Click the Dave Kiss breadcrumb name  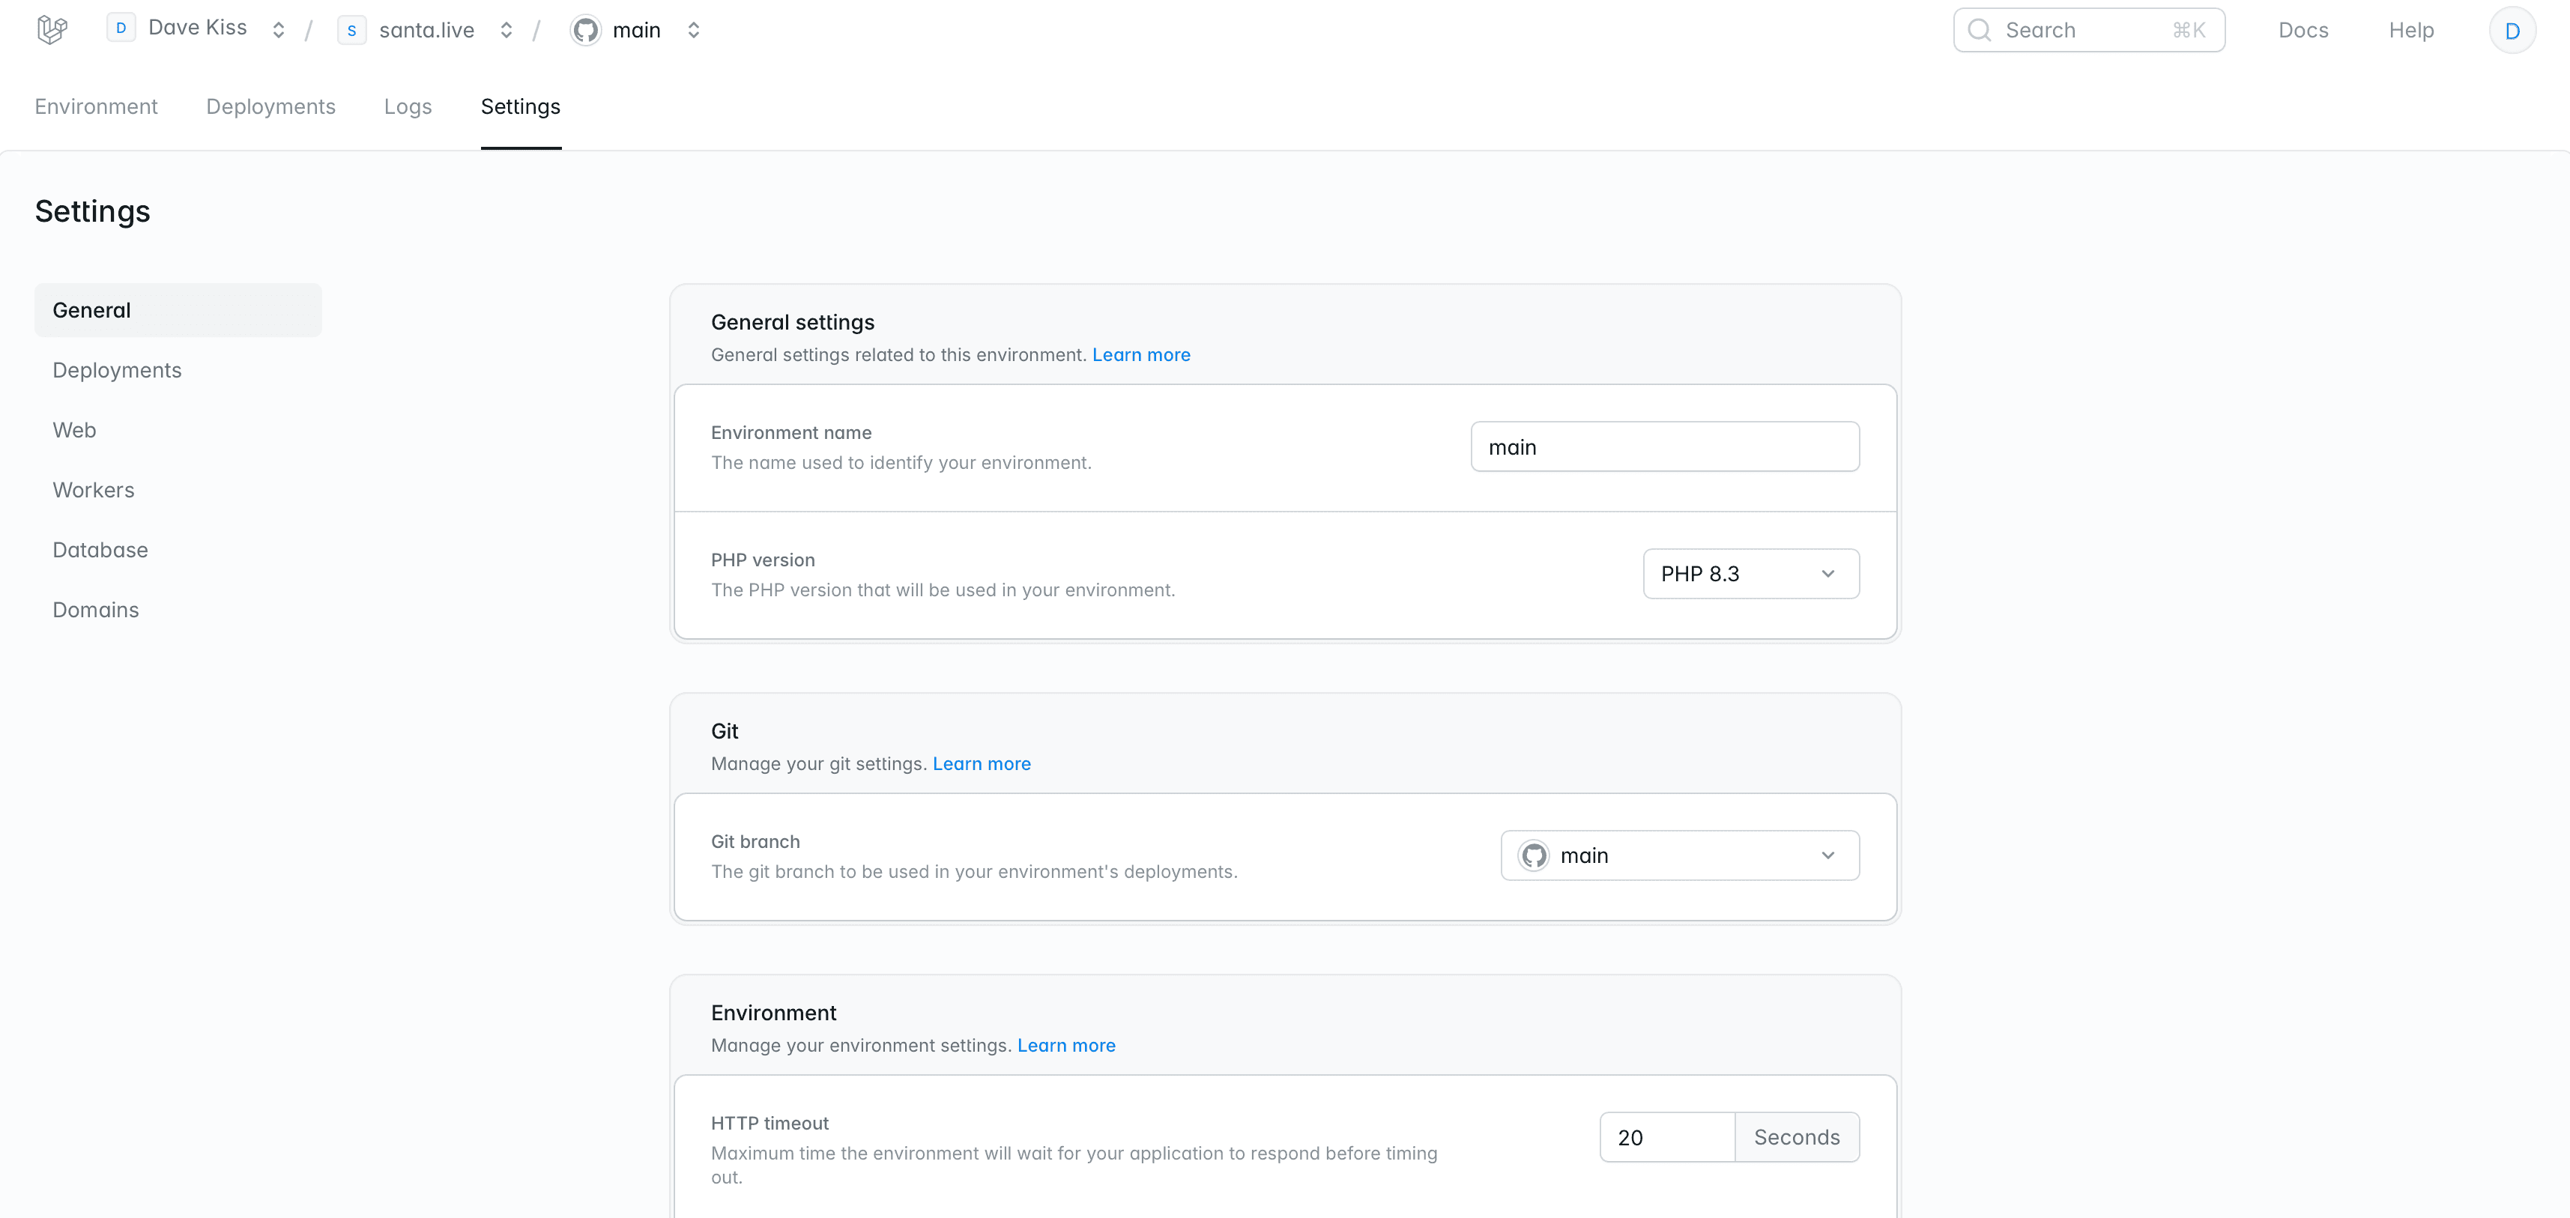[x=198, y=28]
